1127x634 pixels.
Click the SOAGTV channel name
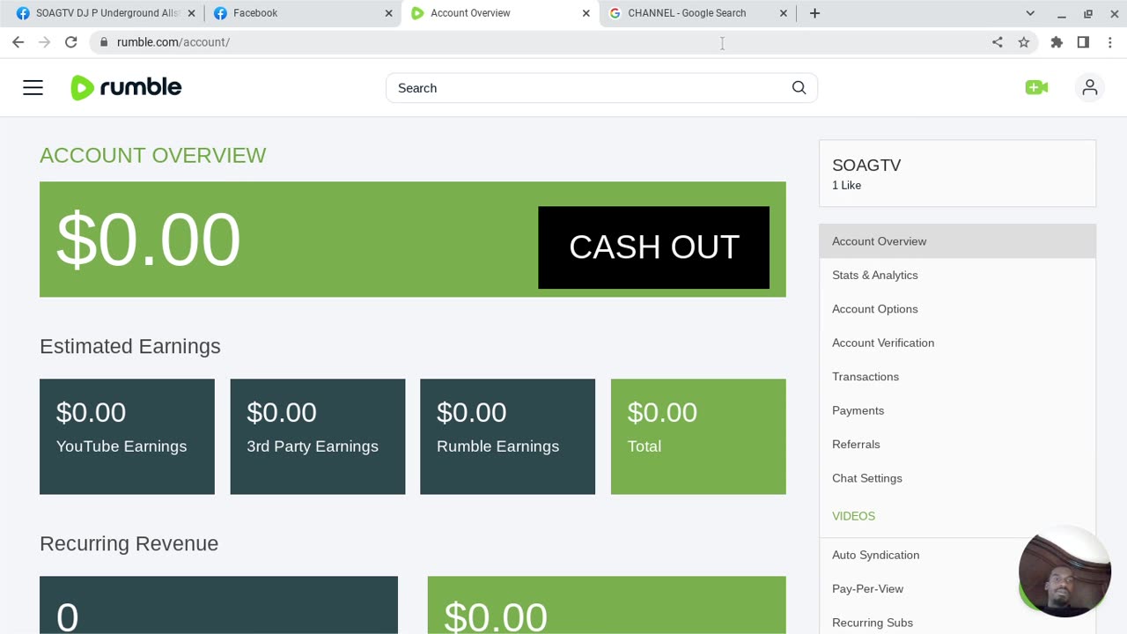[x=866, y=166]
